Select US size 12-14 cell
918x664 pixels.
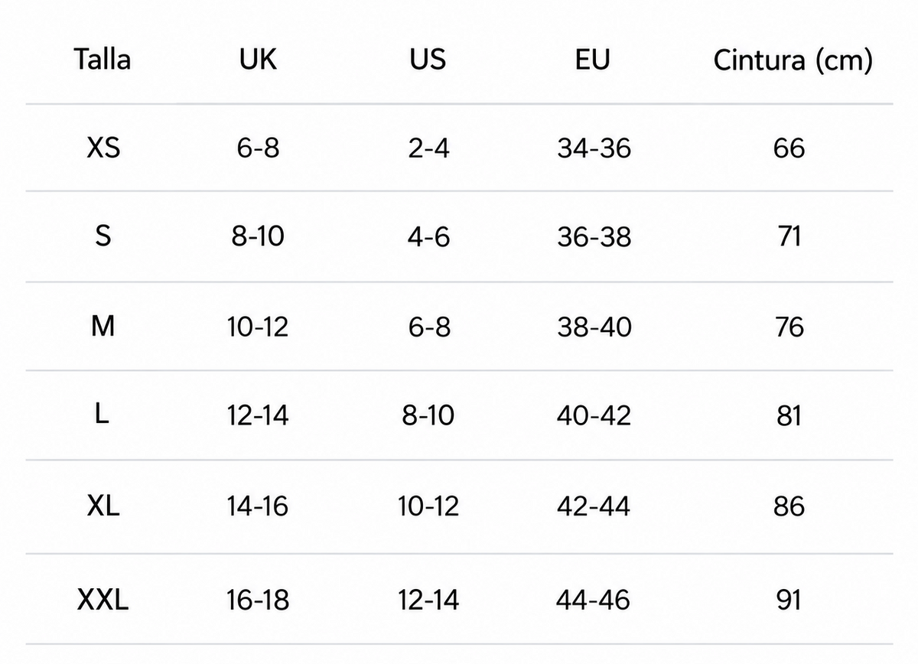pos(428,601)
